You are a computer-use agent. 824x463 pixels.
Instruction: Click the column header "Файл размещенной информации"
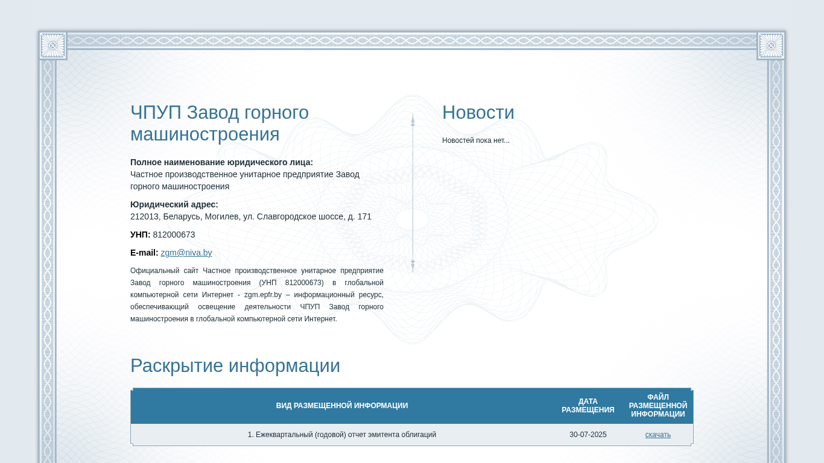pyautogui.click(x=658, y=406)
